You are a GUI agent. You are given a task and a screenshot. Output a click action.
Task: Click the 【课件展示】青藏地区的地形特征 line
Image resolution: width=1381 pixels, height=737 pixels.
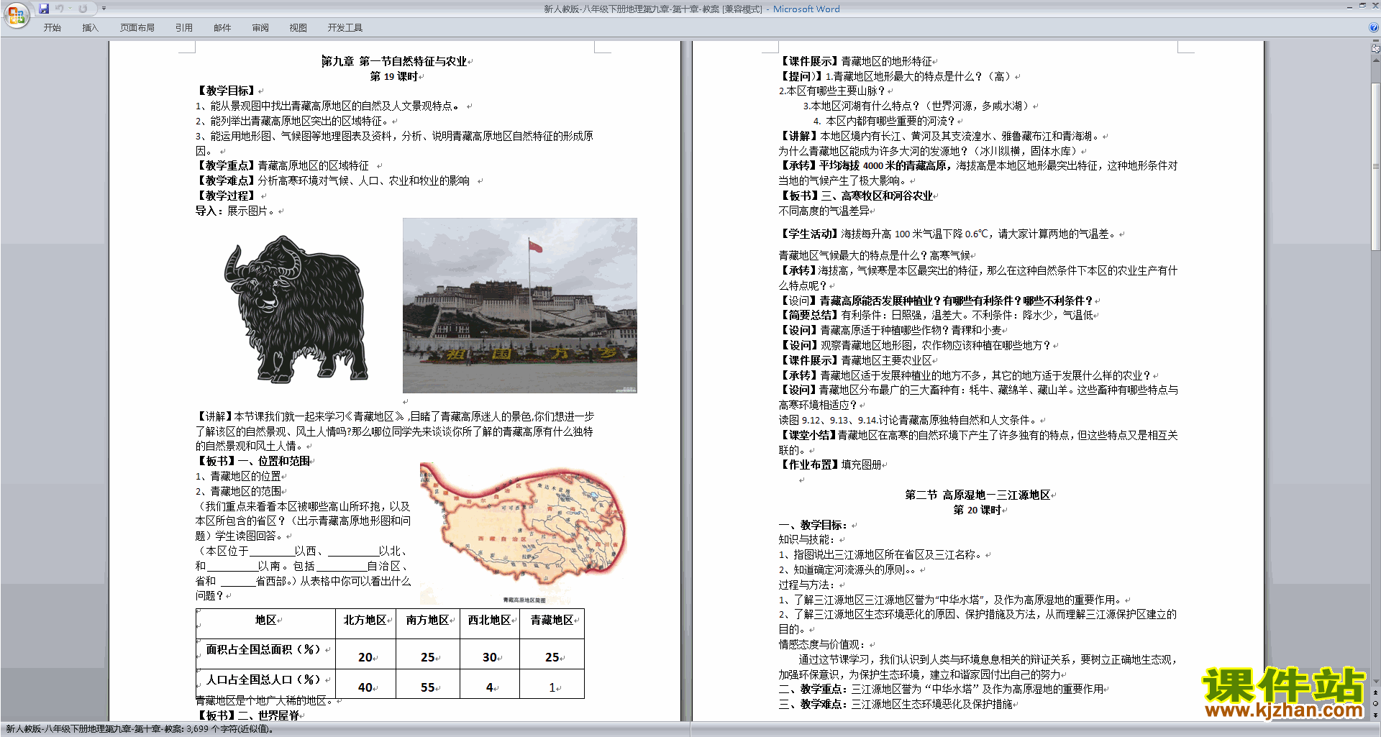[x=856, y=61]
